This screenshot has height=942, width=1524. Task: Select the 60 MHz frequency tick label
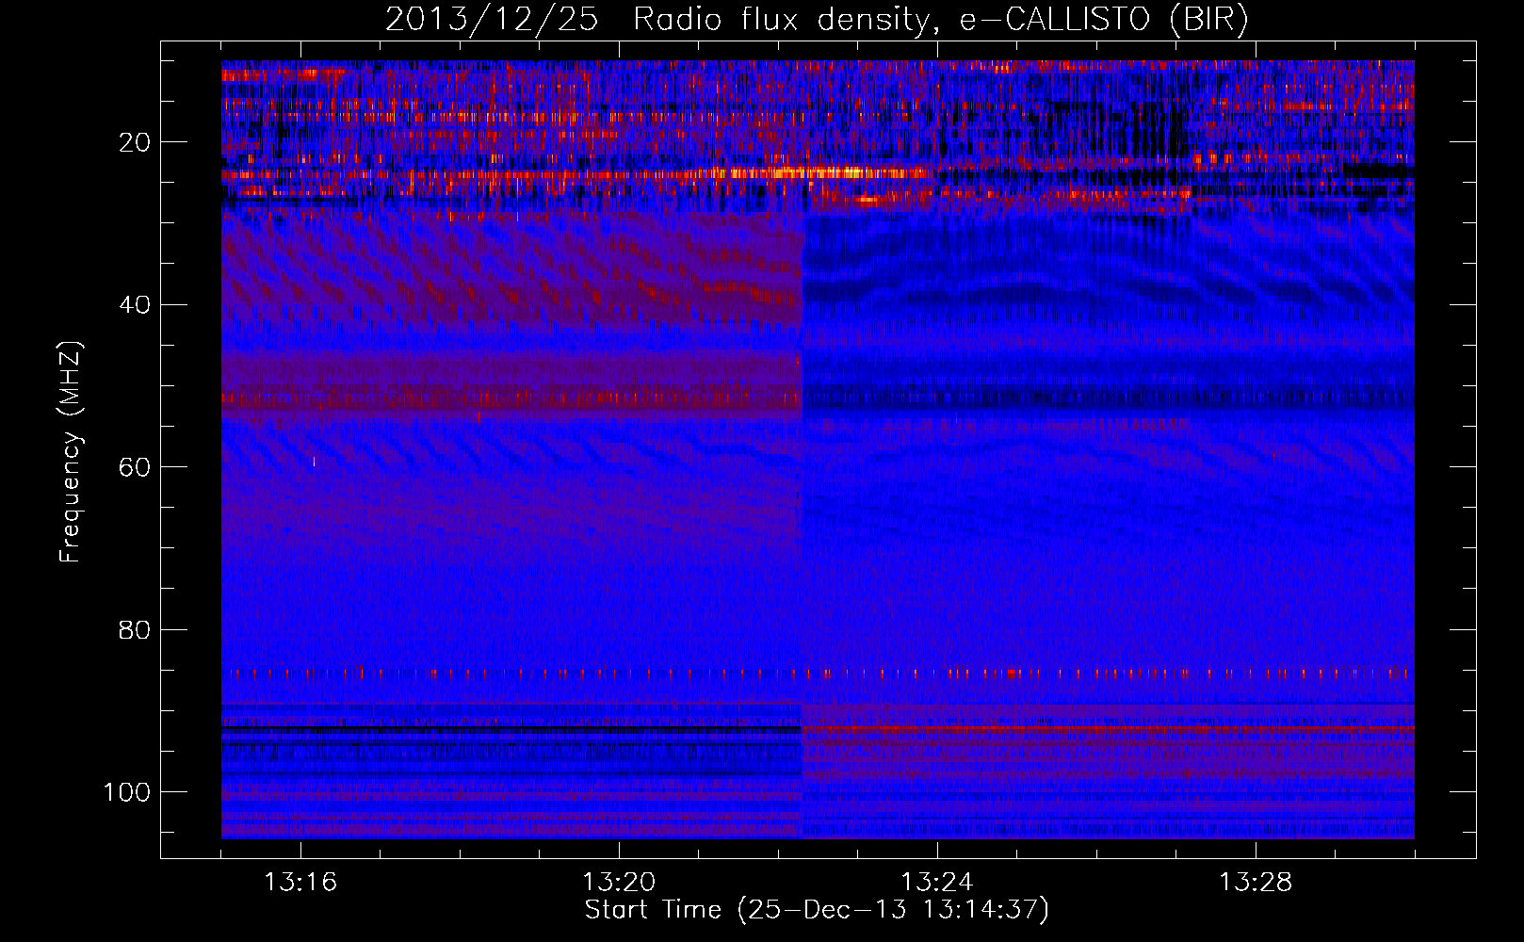[x=135, y=468]
